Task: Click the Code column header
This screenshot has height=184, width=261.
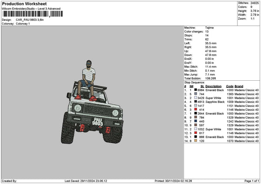Action: (x=230, y=86)
